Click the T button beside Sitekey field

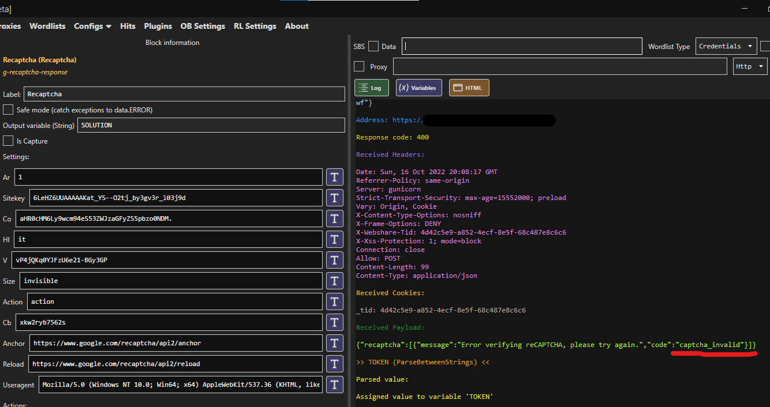[335, 198]
